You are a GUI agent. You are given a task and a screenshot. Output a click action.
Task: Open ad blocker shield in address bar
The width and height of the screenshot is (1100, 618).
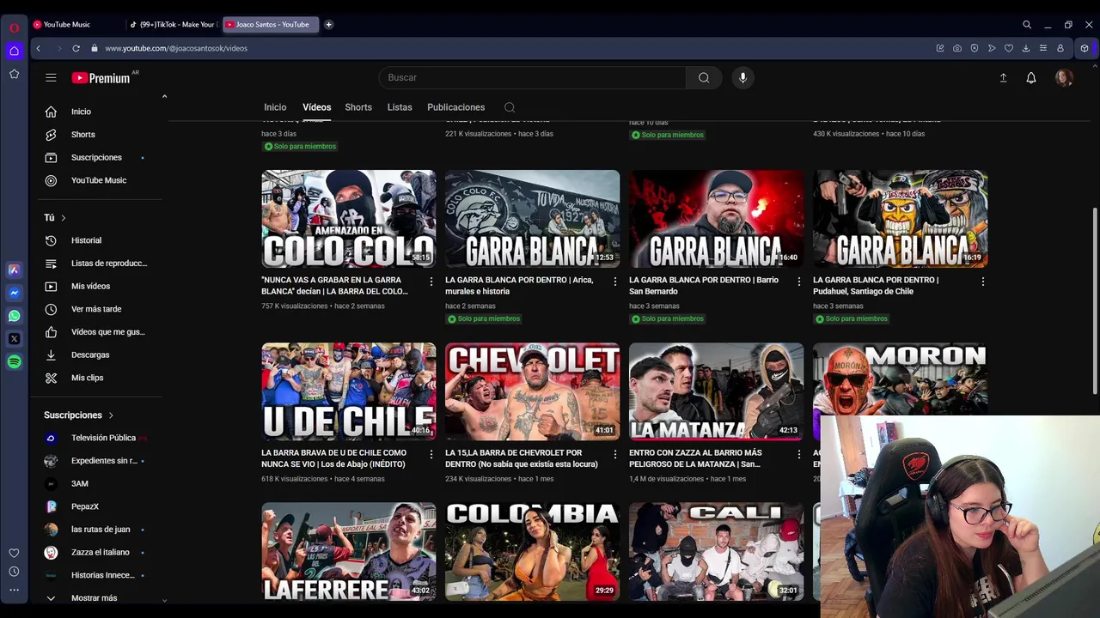975,48
